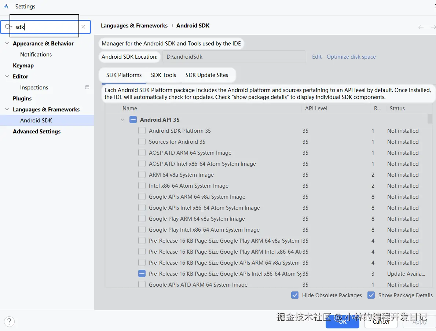Collapse the Languages & Frameworks chevron

click(7, 109)
